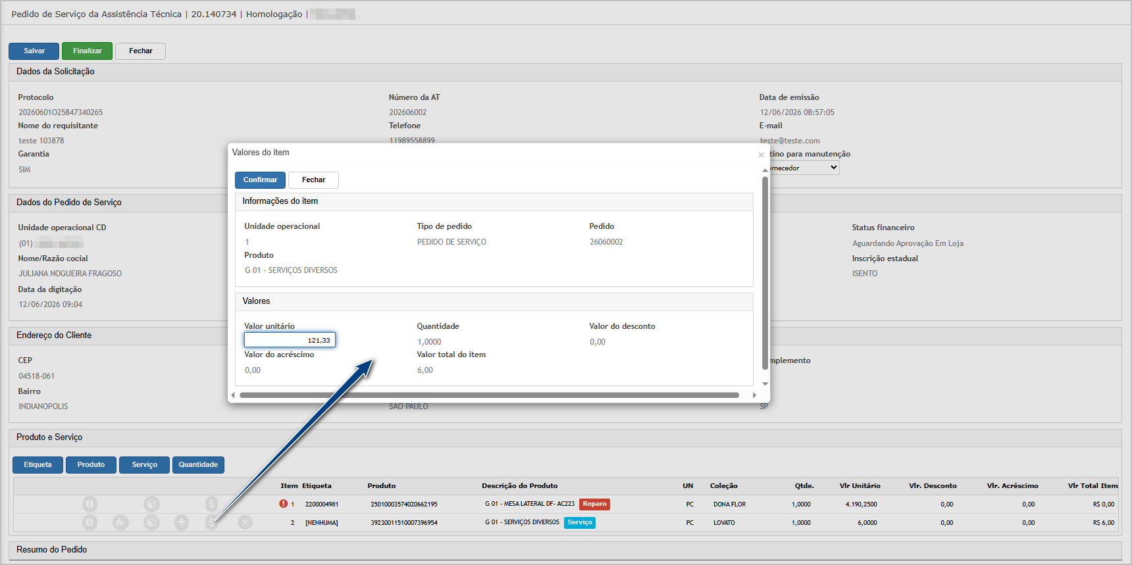Click Fechar inside the Valores do item dialog
1132x565 pixels.
pos(313,180)
